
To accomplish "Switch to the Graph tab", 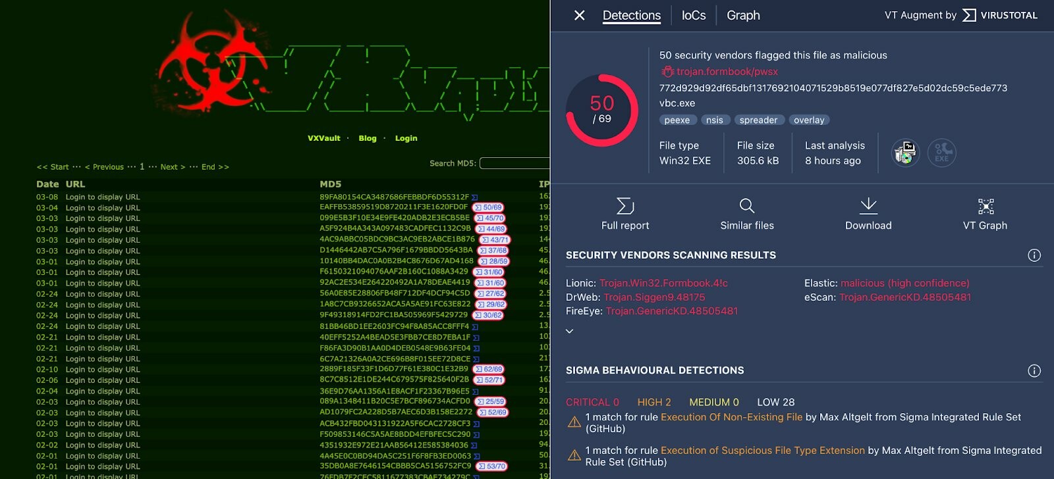I will 743,15.
